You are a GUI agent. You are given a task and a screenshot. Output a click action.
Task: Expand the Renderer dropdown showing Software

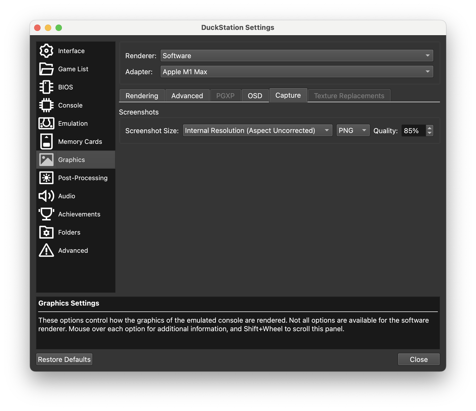click(296, 56)
